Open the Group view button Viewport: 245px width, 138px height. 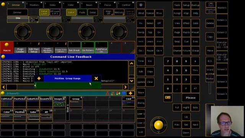tap(76, 102)
